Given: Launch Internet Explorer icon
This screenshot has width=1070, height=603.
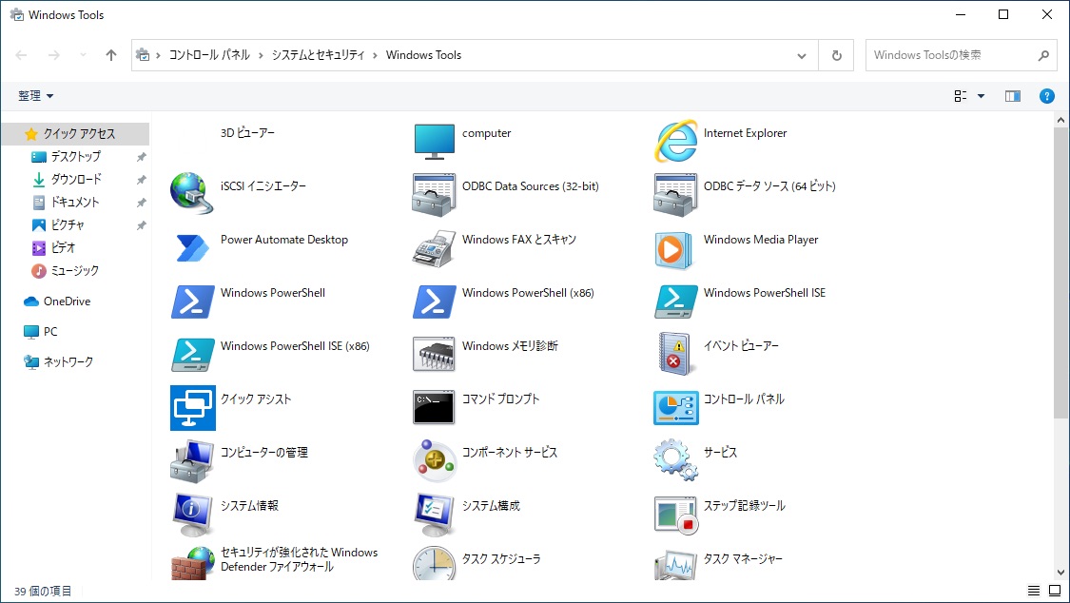Looking at the screenshot, I should pos(675,142).
